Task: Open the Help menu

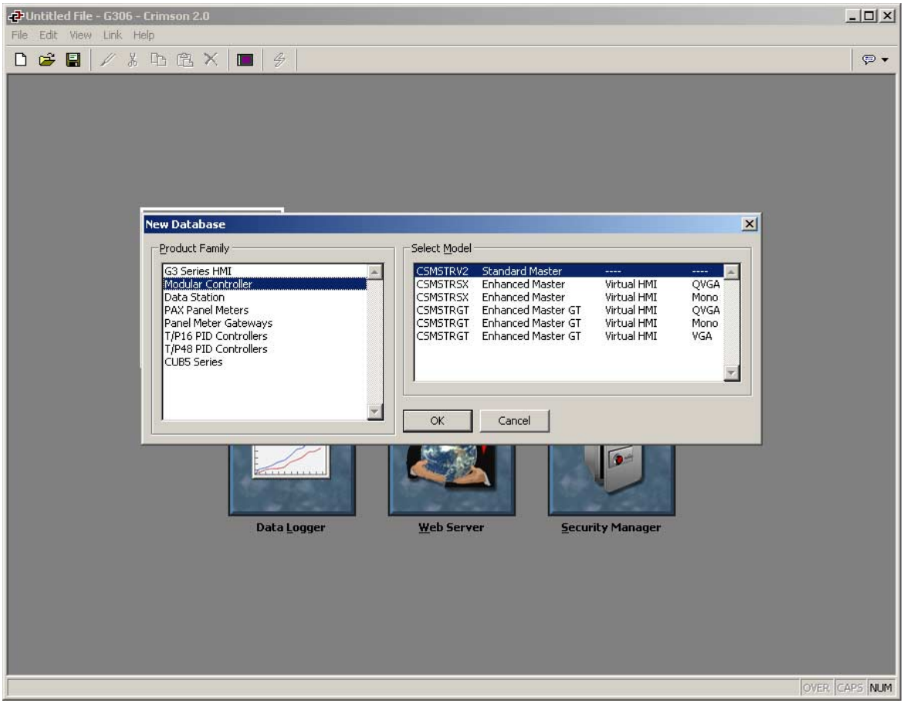Action: pos(144,35)
